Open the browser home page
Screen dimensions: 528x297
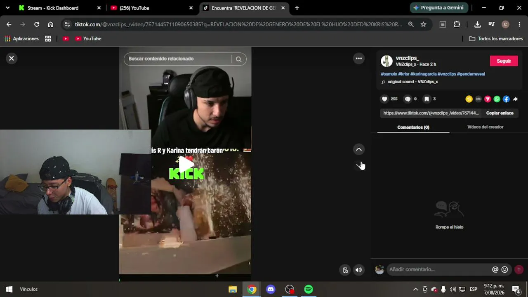pos(50,24)
